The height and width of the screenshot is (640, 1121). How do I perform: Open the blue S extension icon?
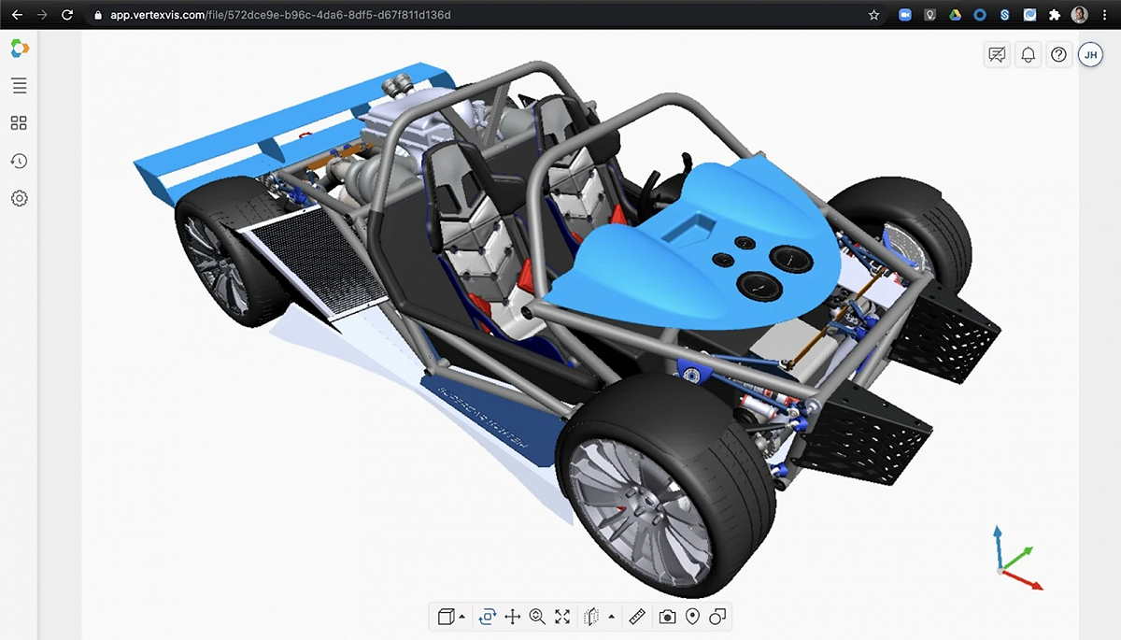click(1004, 15)
